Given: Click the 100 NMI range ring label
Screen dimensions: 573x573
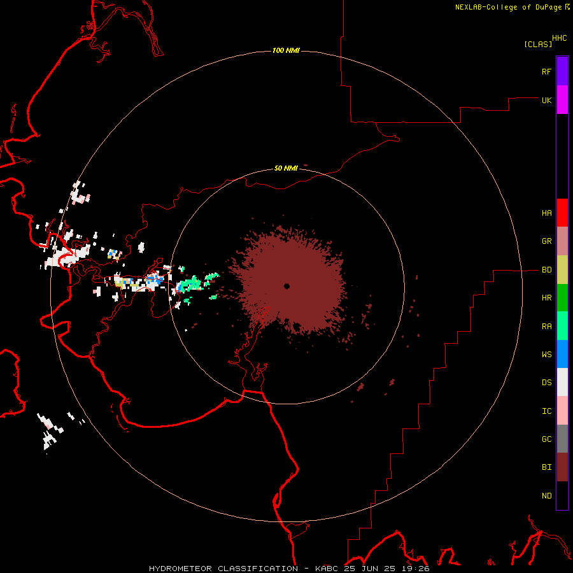Looking at the screenshot, I should (286, 50).
